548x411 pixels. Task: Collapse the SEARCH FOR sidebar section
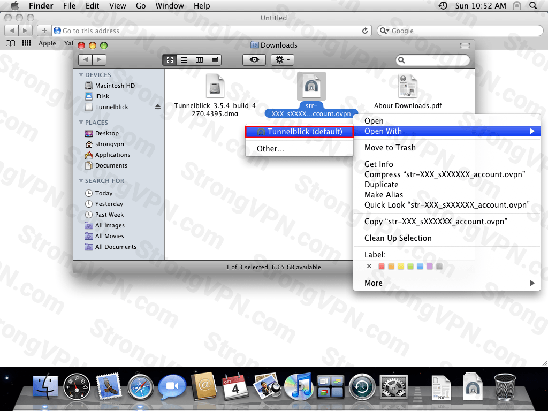click(81, 181)
